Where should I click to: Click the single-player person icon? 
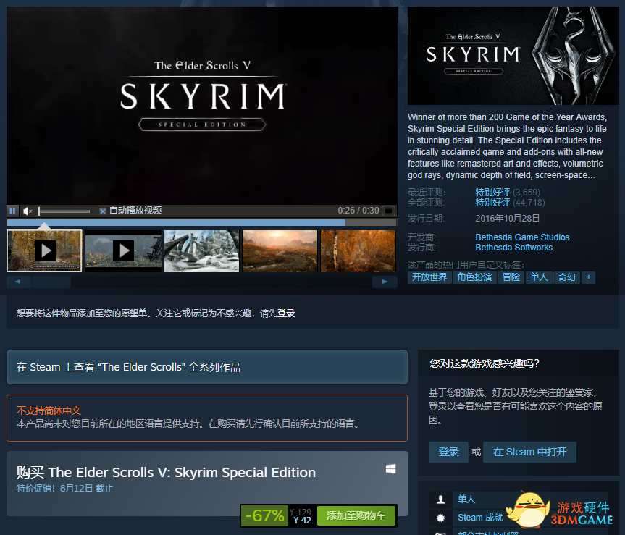[x=440, y=499]
